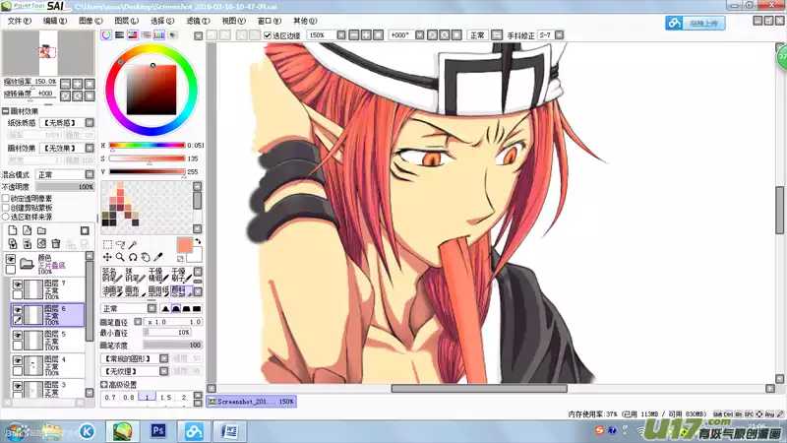Create a new linework layer

click(28, 230)
